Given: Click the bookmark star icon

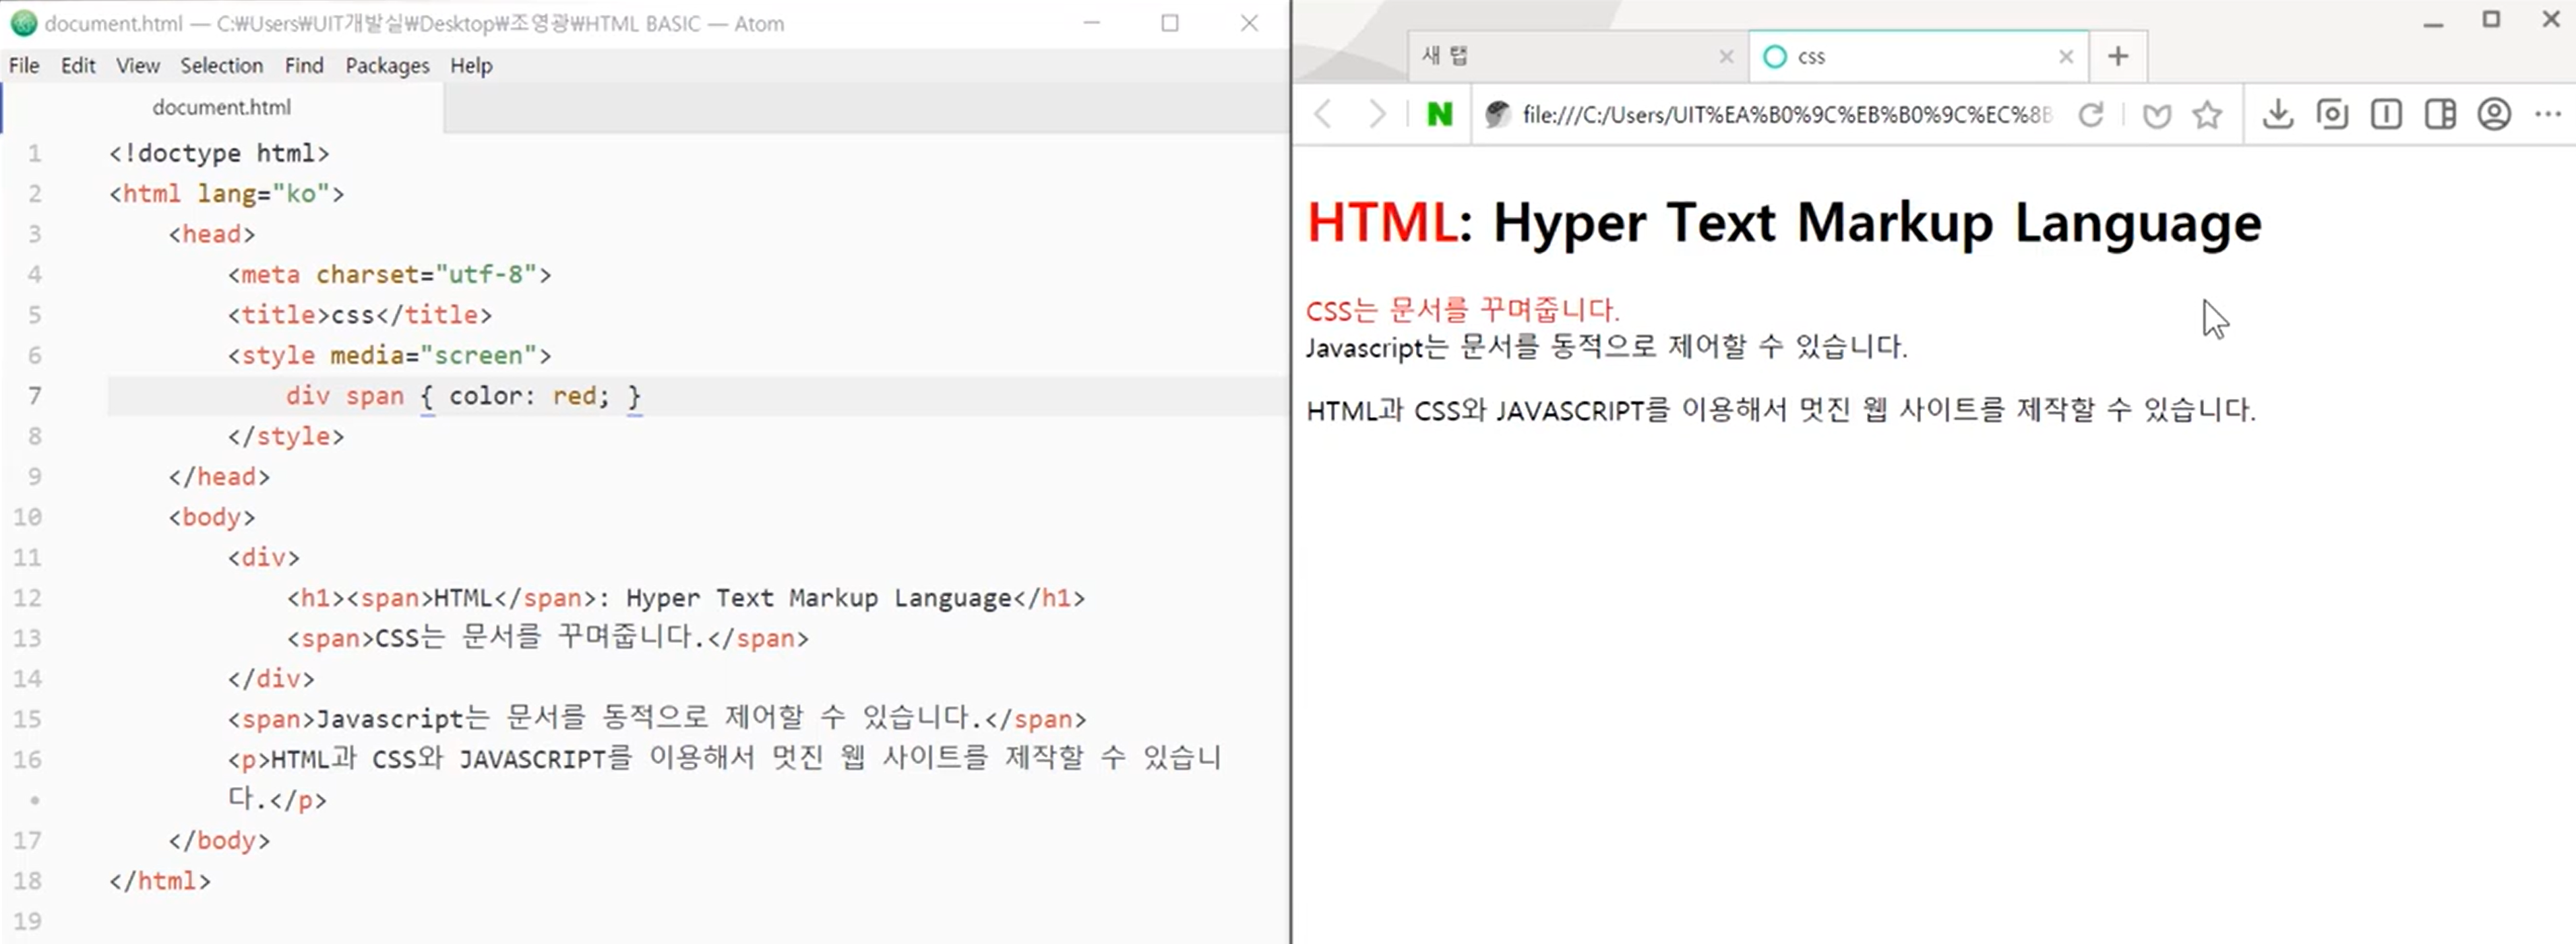Looking at the screenshot, I should click(x=2207, y=115).
